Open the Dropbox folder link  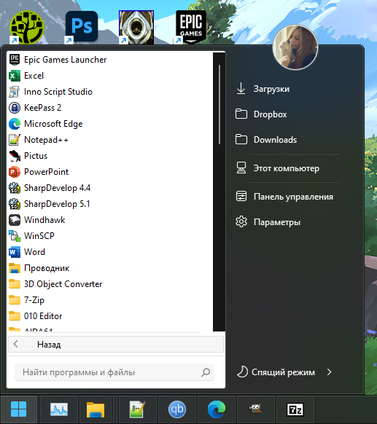pyautogui.click(x=261, y=114)
